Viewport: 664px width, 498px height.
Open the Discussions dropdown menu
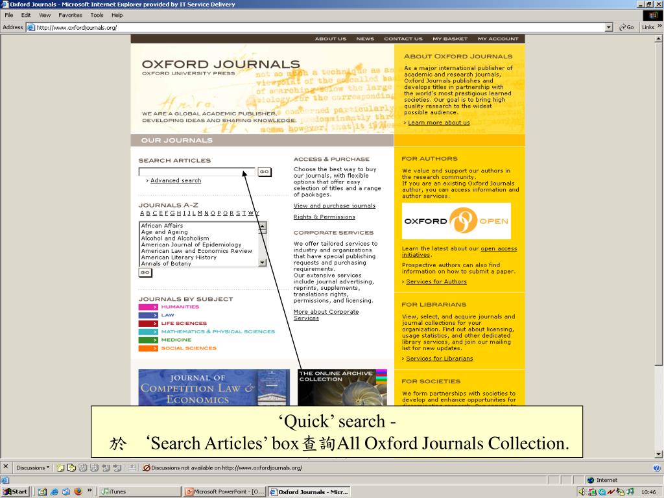pos(33,468)
